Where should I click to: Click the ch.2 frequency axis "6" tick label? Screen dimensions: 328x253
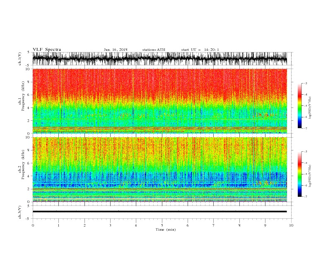pos(29,163)
